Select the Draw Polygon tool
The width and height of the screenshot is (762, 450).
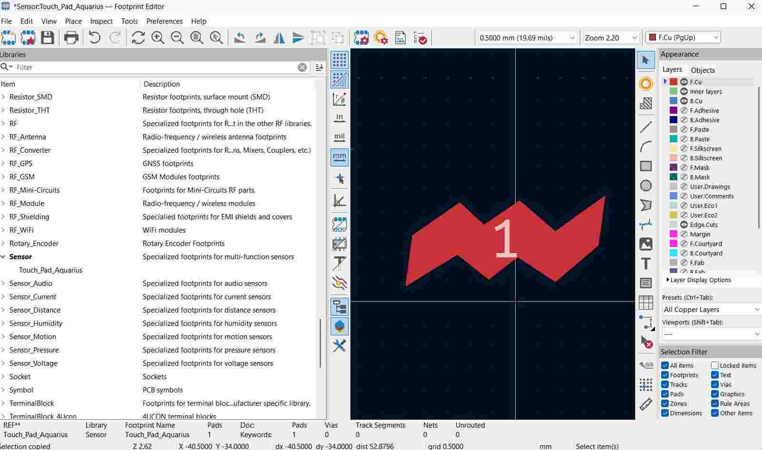click(x=645, y=205)
